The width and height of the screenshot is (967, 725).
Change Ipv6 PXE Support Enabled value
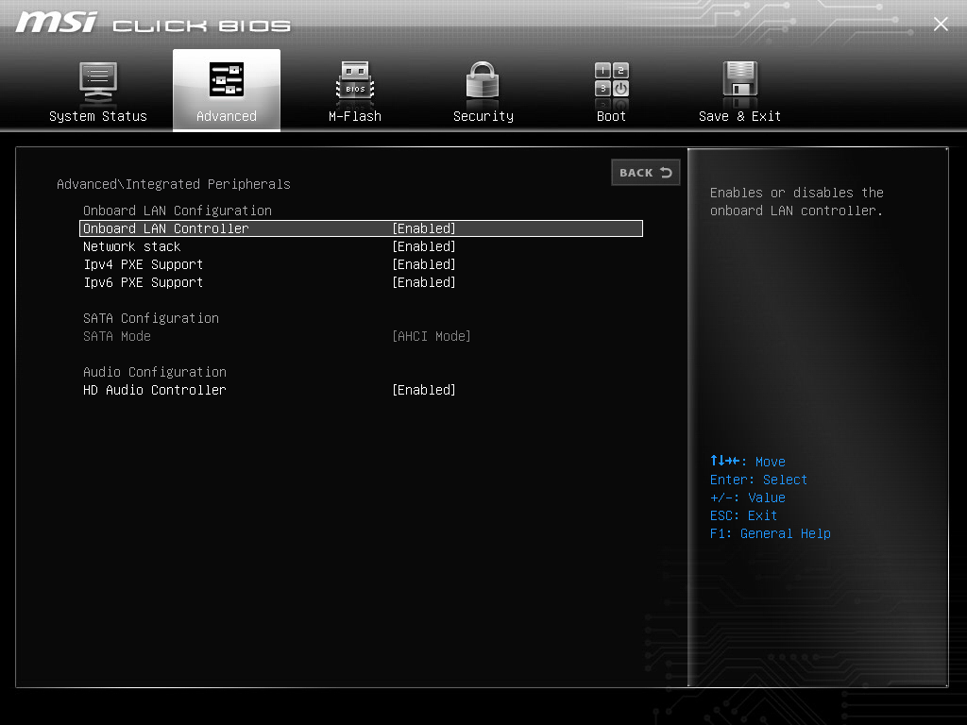[x=424, y=282]
